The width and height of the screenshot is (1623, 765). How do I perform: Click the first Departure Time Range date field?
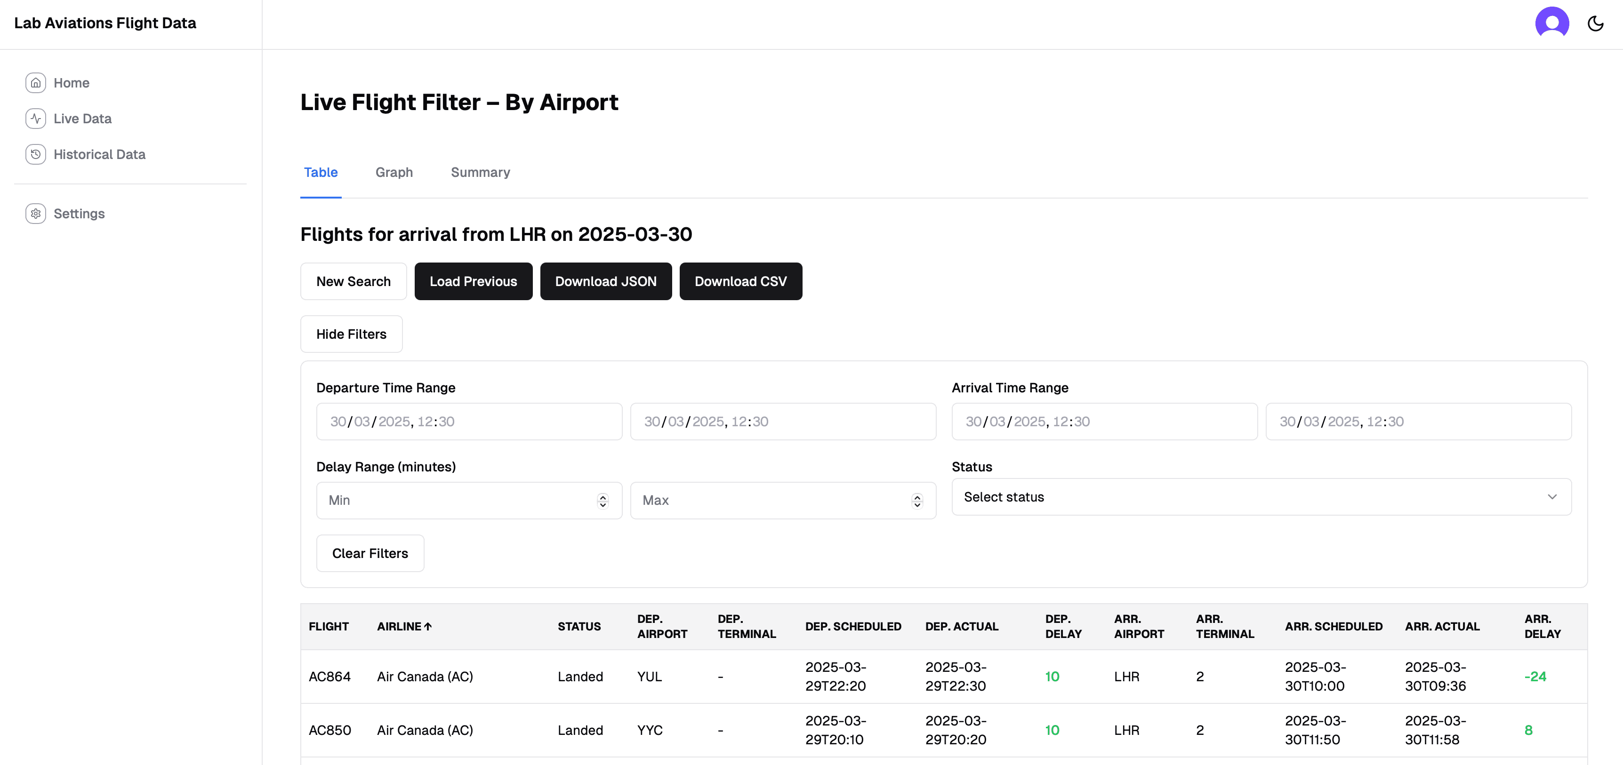pyautogui.click(x=469, y=421)
